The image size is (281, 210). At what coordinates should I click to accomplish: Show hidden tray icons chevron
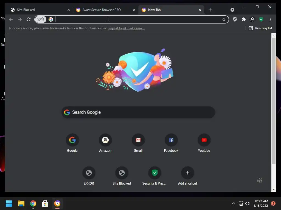(x=233, y=203)
